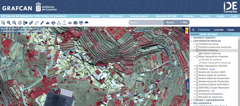Enable the Ortofoto Satélite SENTINEL2 checkbox

[x=197, y=85]
